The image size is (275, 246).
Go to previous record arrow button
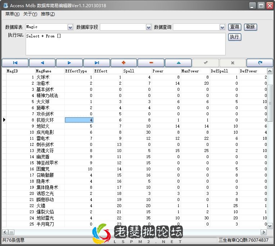coord(42,63)
